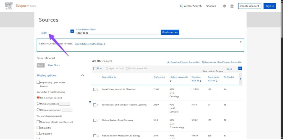Open the metrics year 2024 dropdown
This screenshot has width=283, height=139.
click(x=240, y=68)
